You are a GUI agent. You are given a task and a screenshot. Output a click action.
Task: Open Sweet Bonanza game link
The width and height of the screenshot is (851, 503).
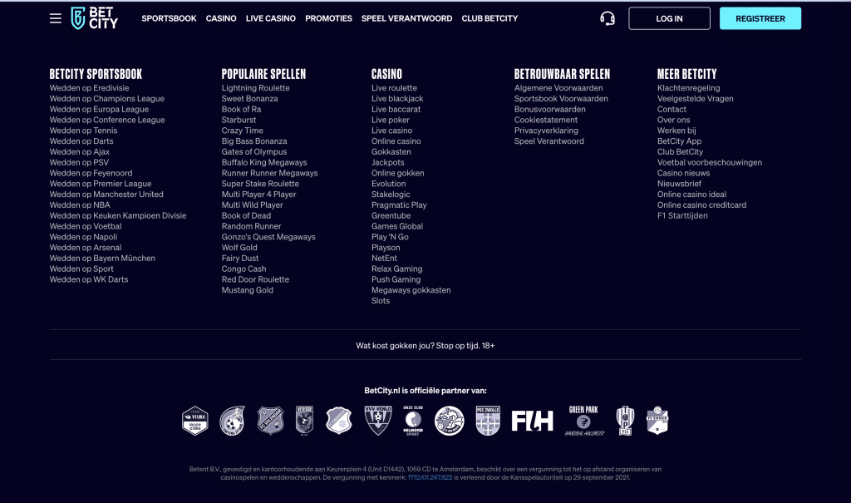pyautogui.click(x=249, y=99)
